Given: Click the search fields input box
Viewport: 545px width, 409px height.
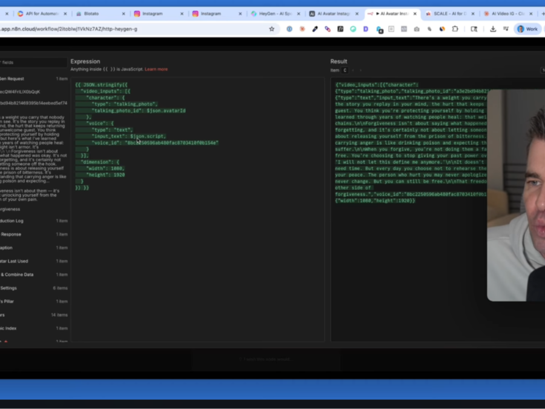Looking at the screenshot, I should pyautogui.click(x=33, y=62).
